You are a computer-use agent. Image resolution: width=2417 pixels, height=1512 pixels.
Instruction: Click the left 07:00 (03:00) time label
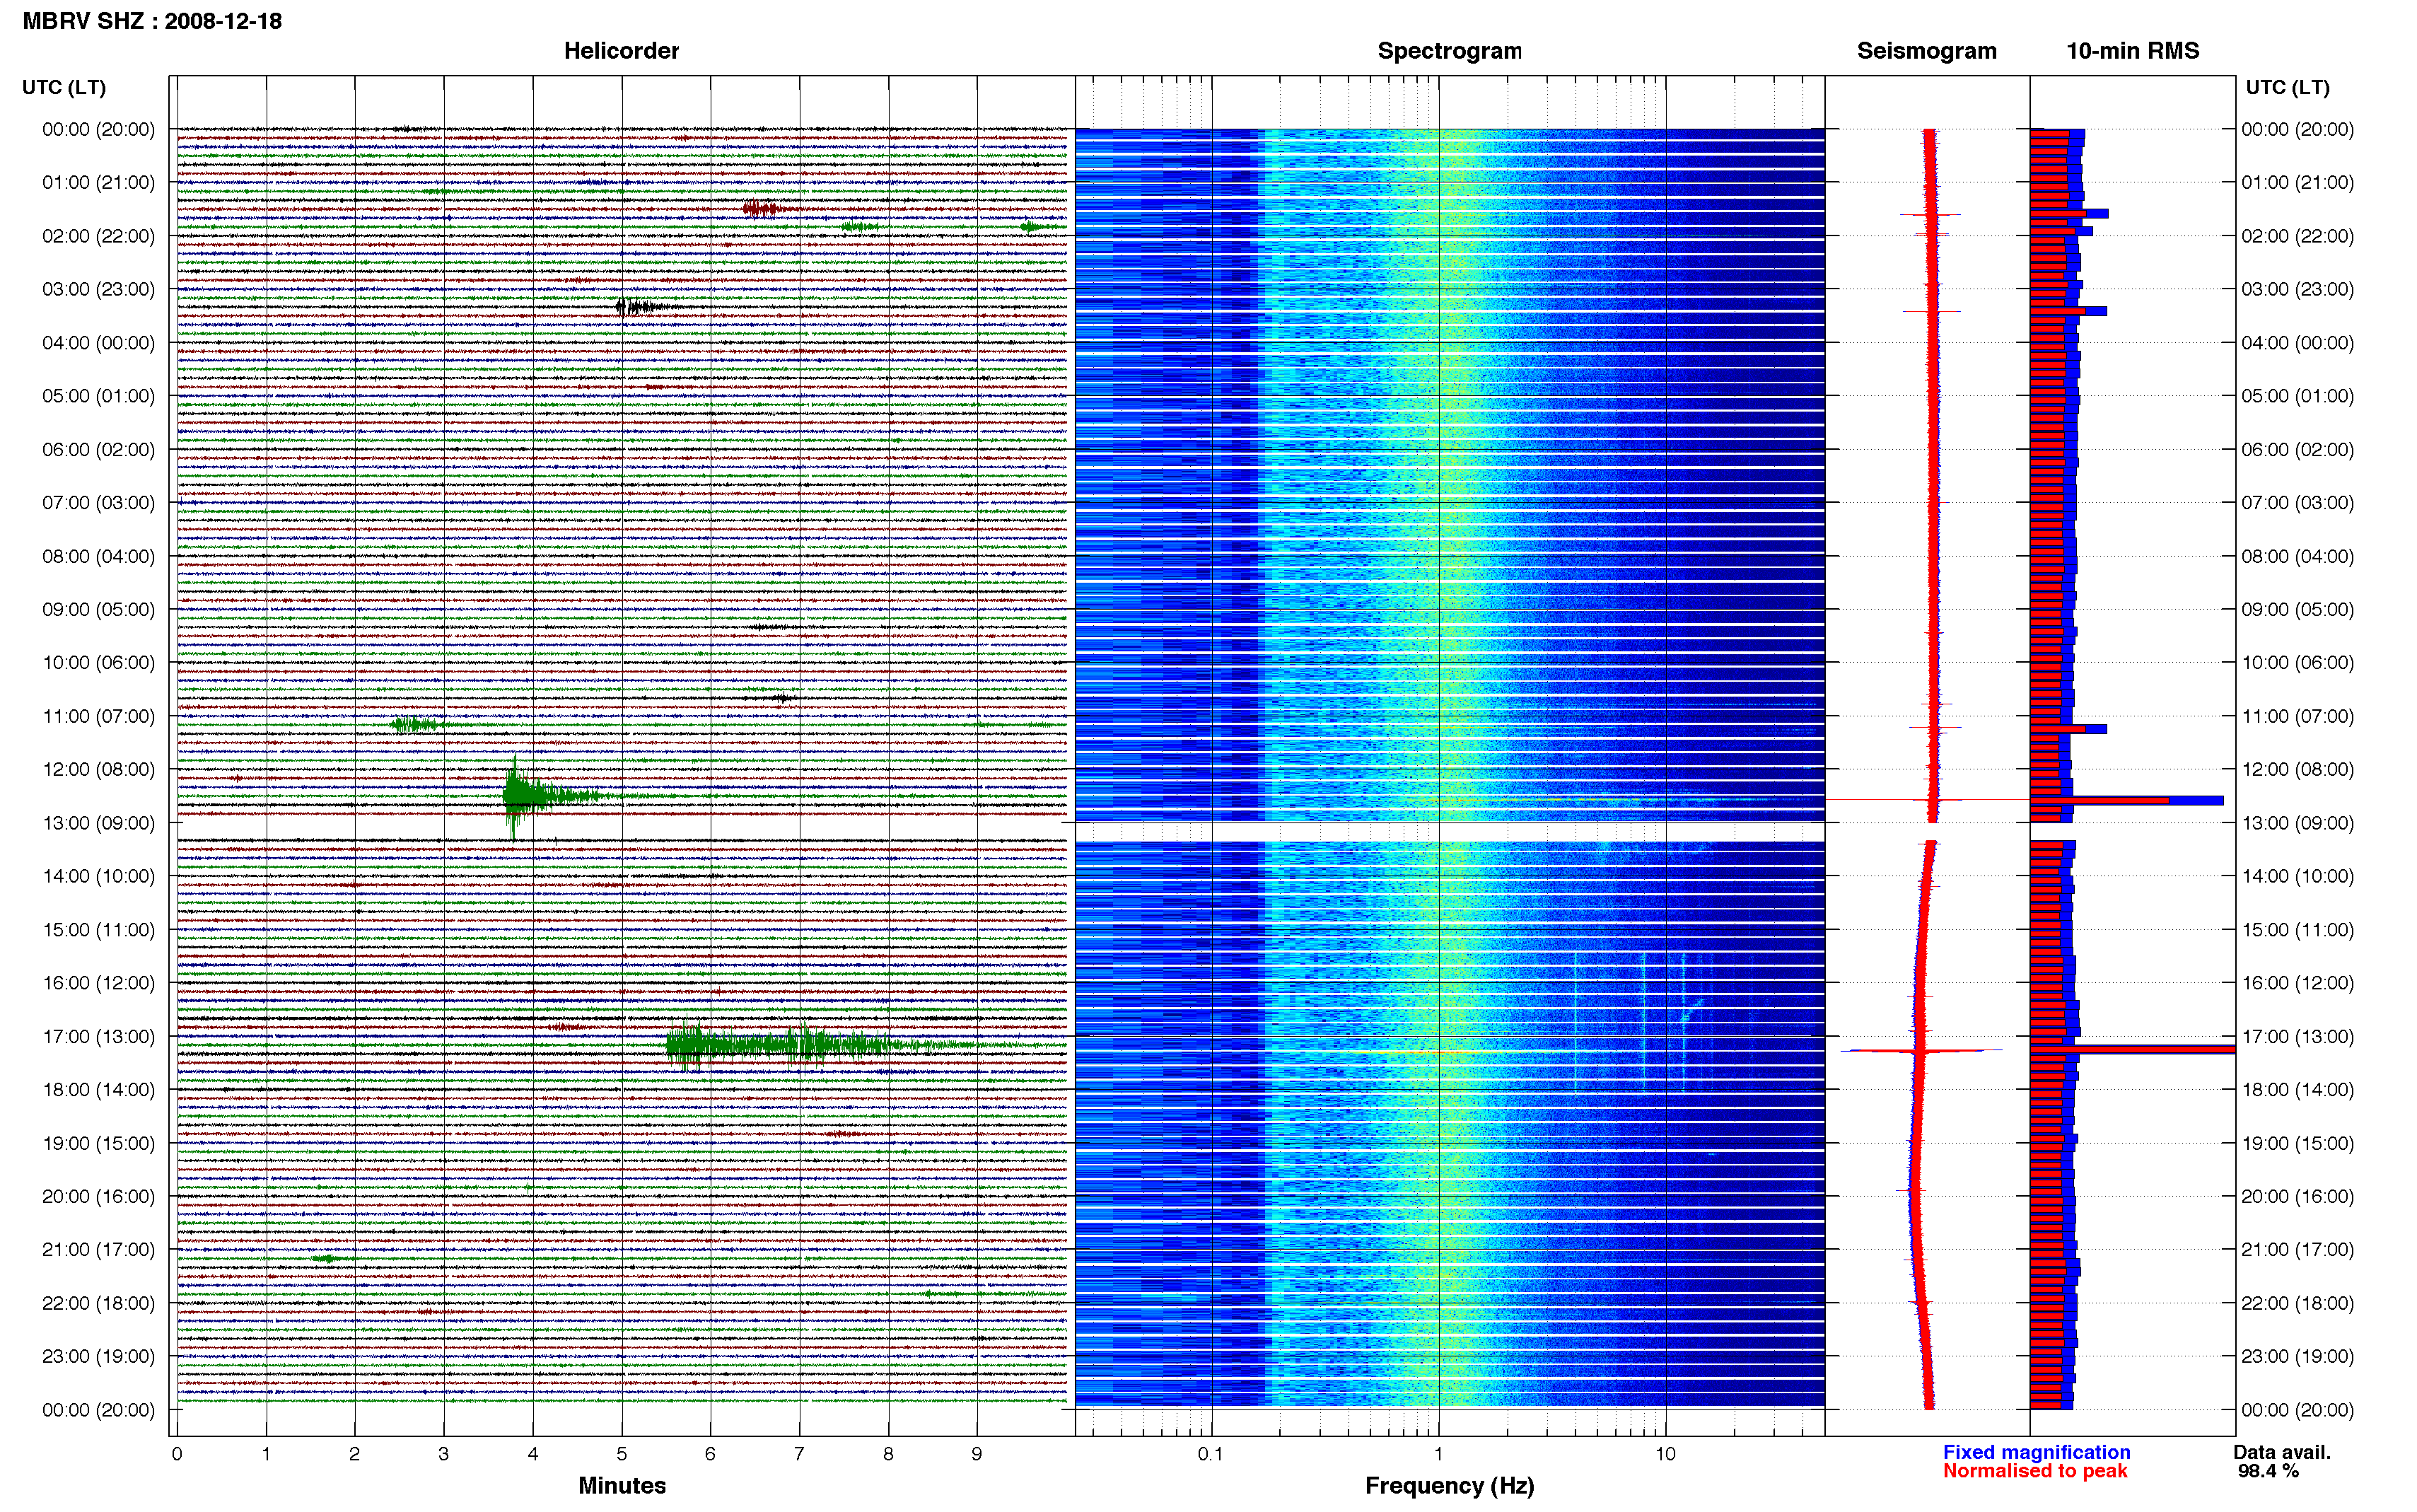(98, 502)
